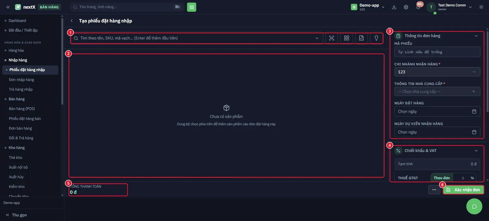The image size is (489, 221).
Task: Click the product search field Tìm theo tên, SKU
Action: point(197,38)
